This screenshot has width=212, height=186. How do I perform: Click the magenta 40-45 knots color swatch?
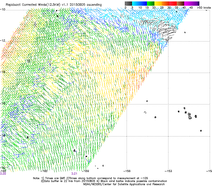click(x=188, y=3)
